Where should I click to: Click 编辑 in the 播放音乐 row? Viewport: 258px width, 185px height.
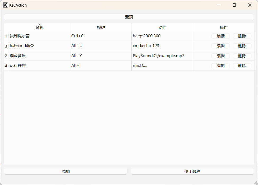point(220,56)
